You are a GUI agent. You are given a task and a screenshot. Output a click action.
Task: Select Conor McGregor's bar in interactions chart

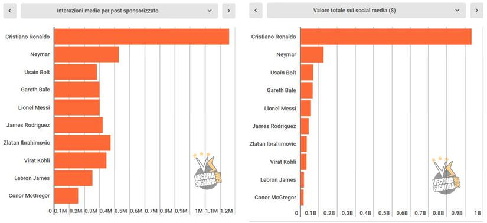66,196
